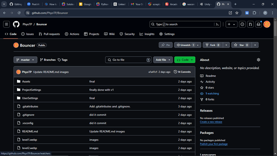Toggle Unwatch for the repository

pos(183,45)
